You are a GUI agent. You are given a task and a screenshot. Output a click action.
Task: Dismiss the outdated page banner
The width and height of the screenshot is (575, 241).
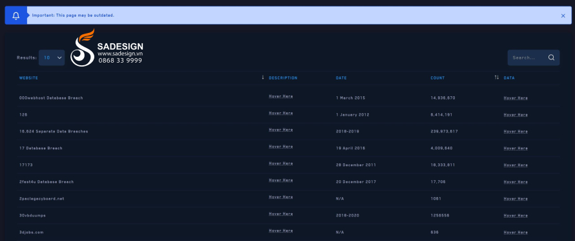coord(563,16)
